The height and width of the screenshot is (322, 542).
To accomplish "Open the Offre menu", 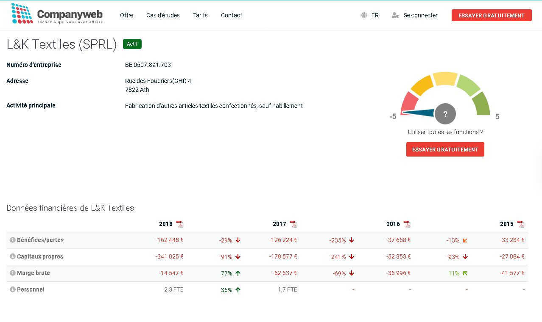I will (126, 15).
